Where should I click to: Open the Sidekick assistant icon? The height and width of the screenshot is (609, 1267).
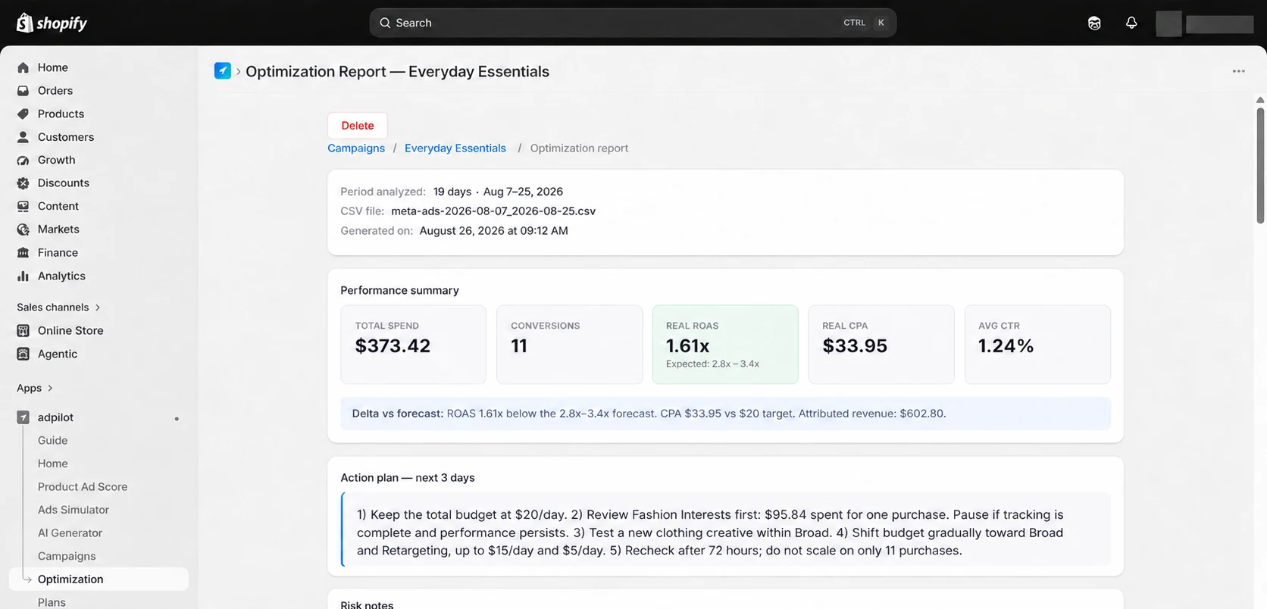click(1094, 23)
